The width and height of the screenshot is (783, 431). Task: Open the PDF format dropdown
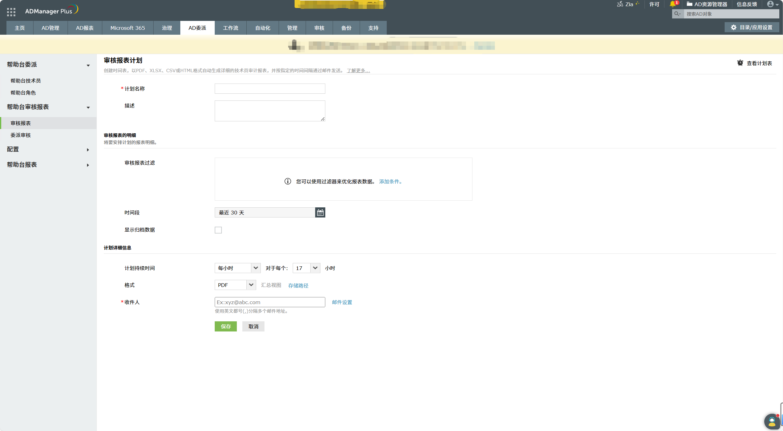(235, 285)
